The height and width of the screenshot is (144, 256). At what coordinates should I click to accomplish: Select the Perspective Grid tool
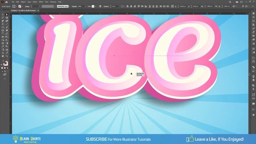[x=7, y=40]
